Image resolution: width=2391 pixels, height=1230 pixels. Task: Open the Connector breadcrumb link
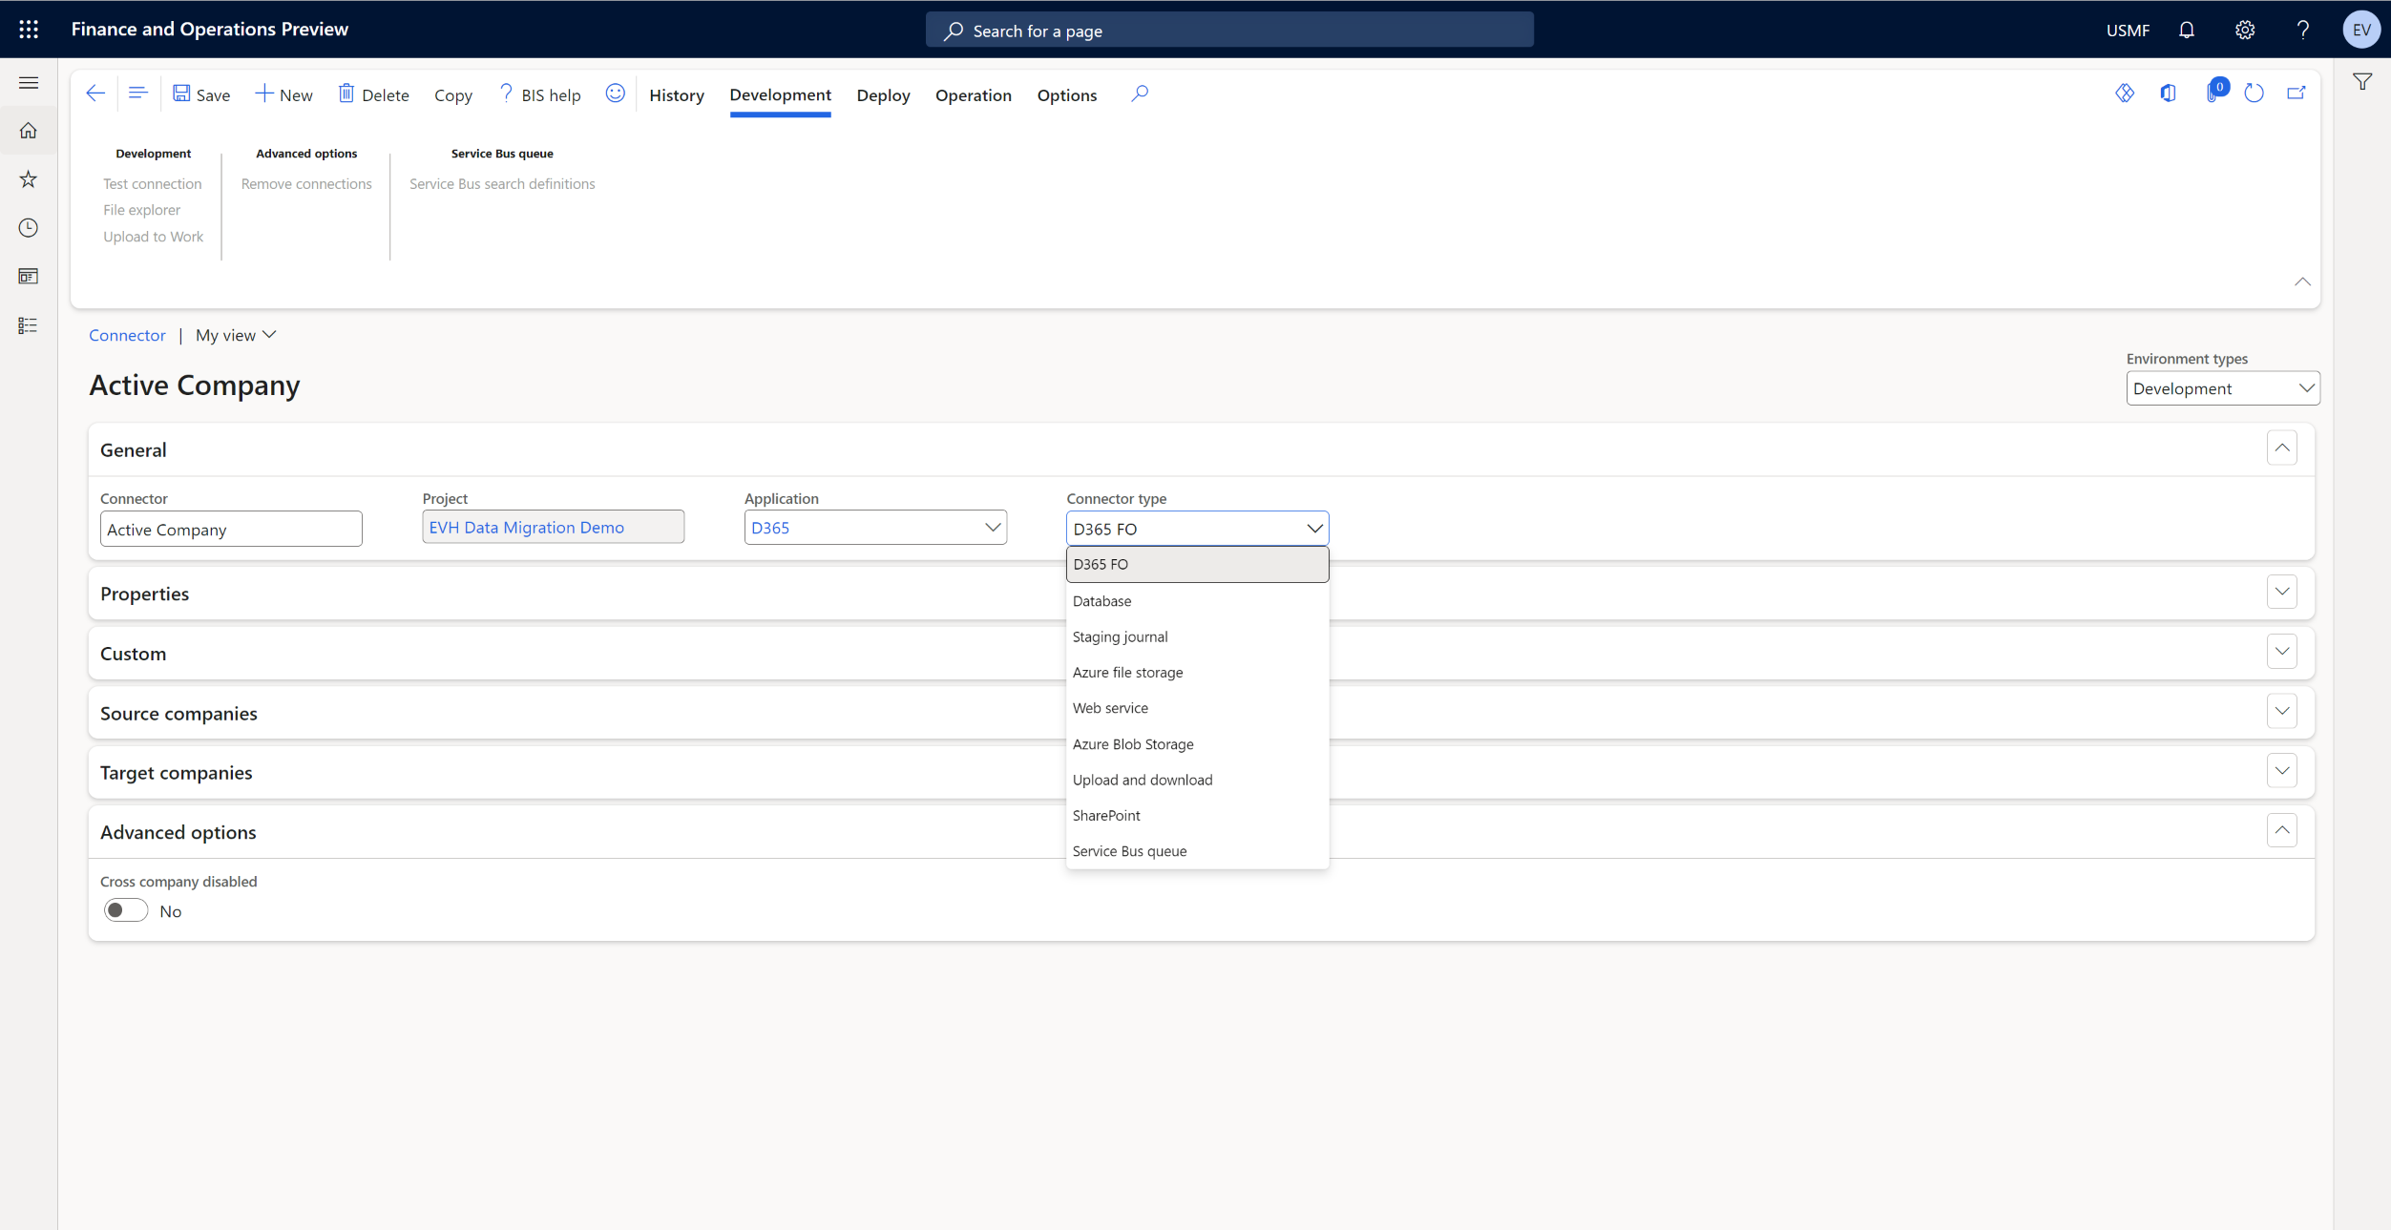(127, 335)
